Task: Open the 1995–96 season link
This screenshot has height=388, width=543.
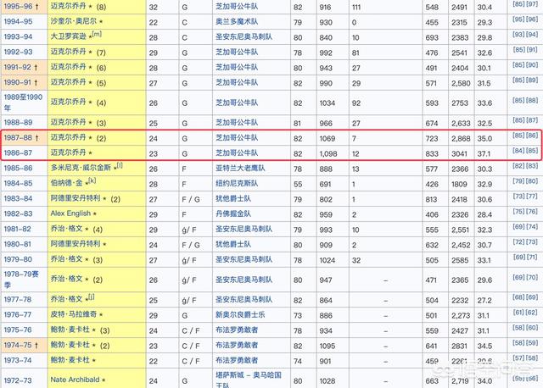Action: tap(18, 7)
